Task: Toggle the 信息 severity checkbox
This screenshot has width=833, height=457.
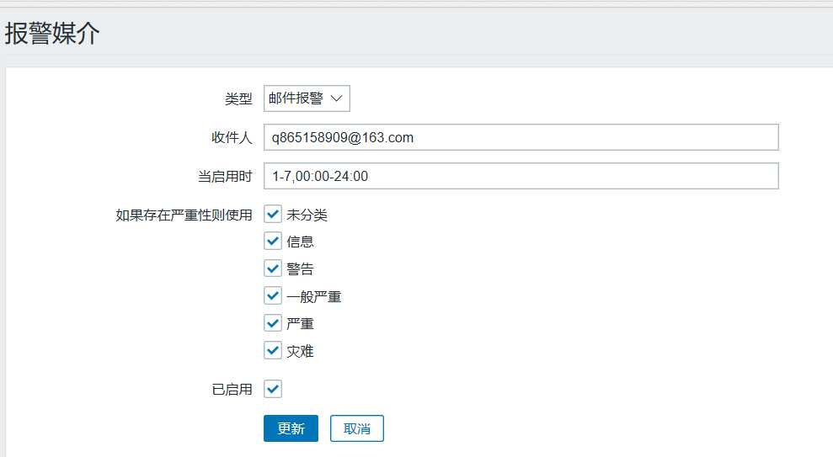Action: (x=273, y=241)
